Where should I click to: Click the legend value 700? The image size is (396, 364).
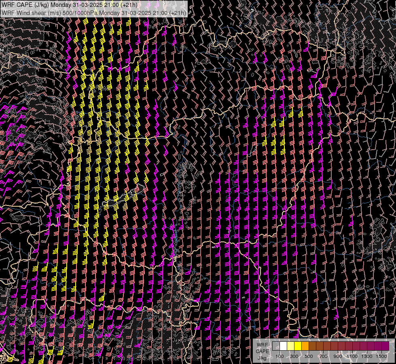(x=323, y=356)
